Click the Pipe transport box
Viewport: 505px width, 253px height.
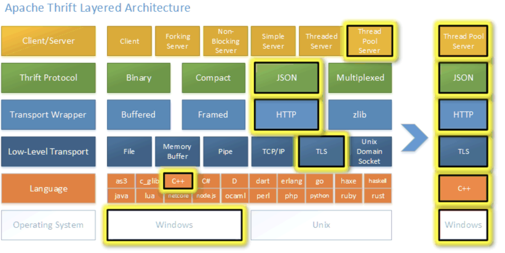pyautogui.click(x=225, y=152)
